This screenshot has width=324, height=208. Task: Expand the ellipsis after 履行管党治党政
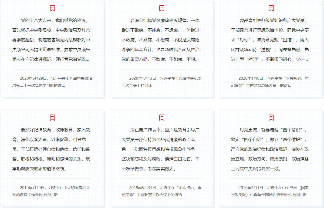(87, 60)
